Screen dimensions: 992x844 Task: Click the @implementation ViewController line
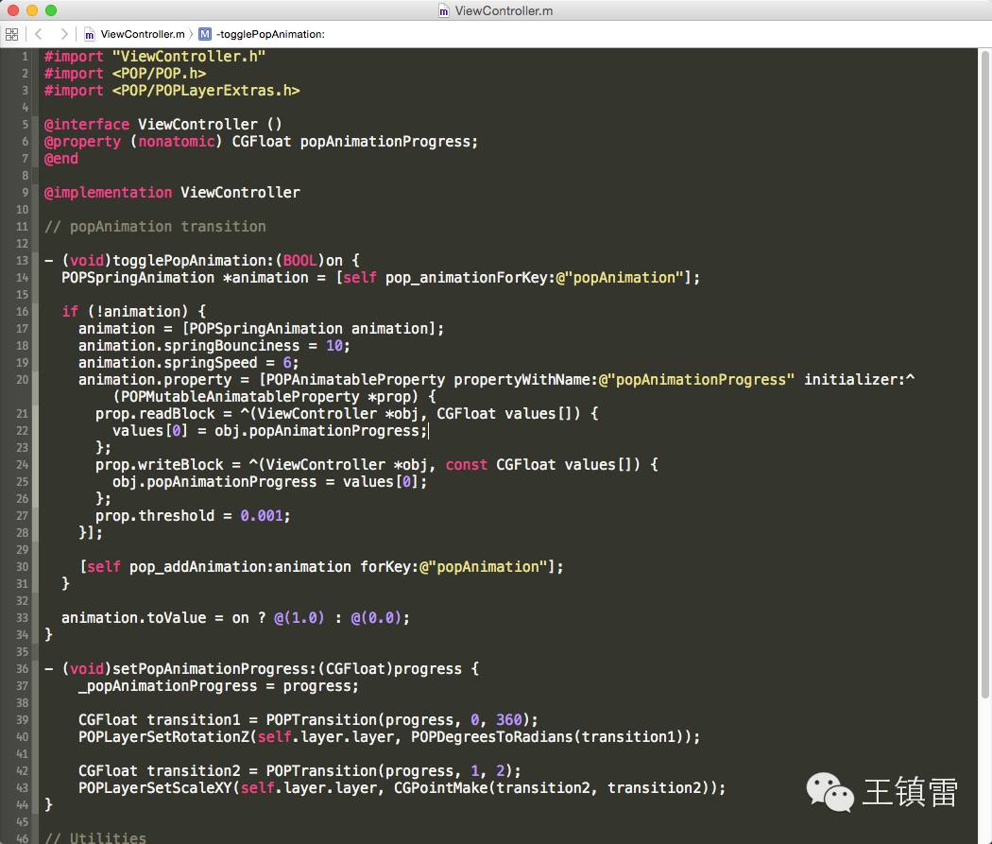172,193
